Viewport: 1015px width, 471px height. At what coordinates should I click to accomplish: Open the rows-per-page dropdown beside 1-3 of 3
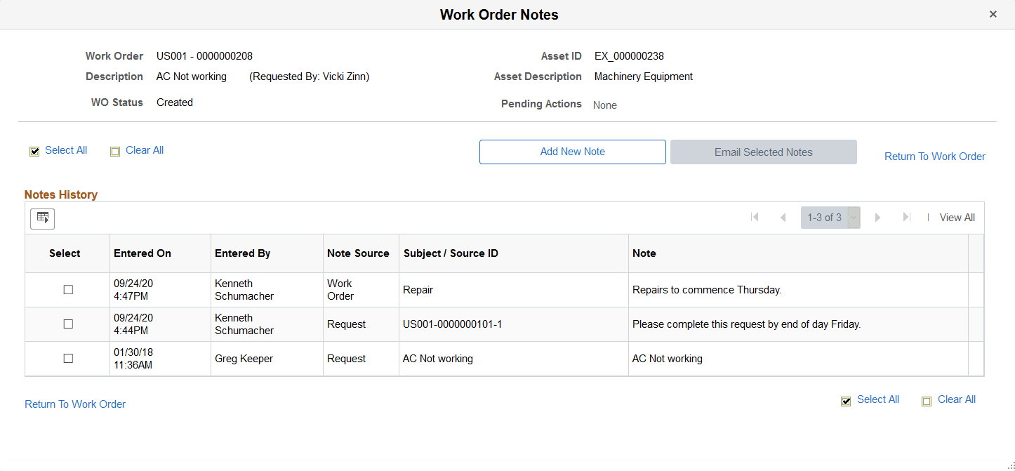(852, 218)
